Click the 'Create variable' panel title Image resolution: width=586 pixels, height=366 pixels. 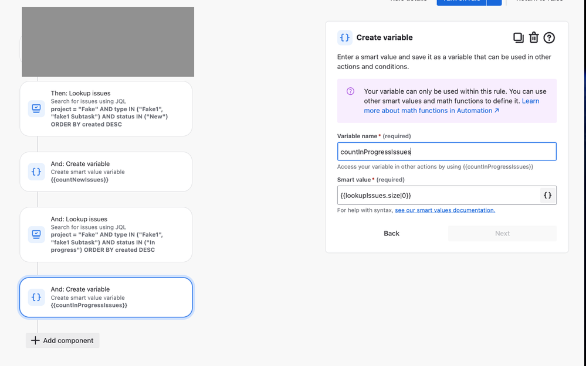pos(384,37)
